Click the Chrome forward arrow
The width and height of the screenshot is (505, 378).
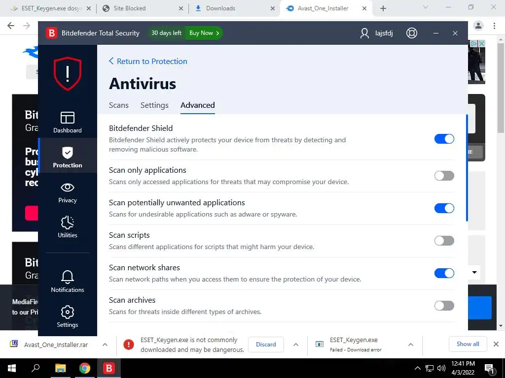pos(27,26)
